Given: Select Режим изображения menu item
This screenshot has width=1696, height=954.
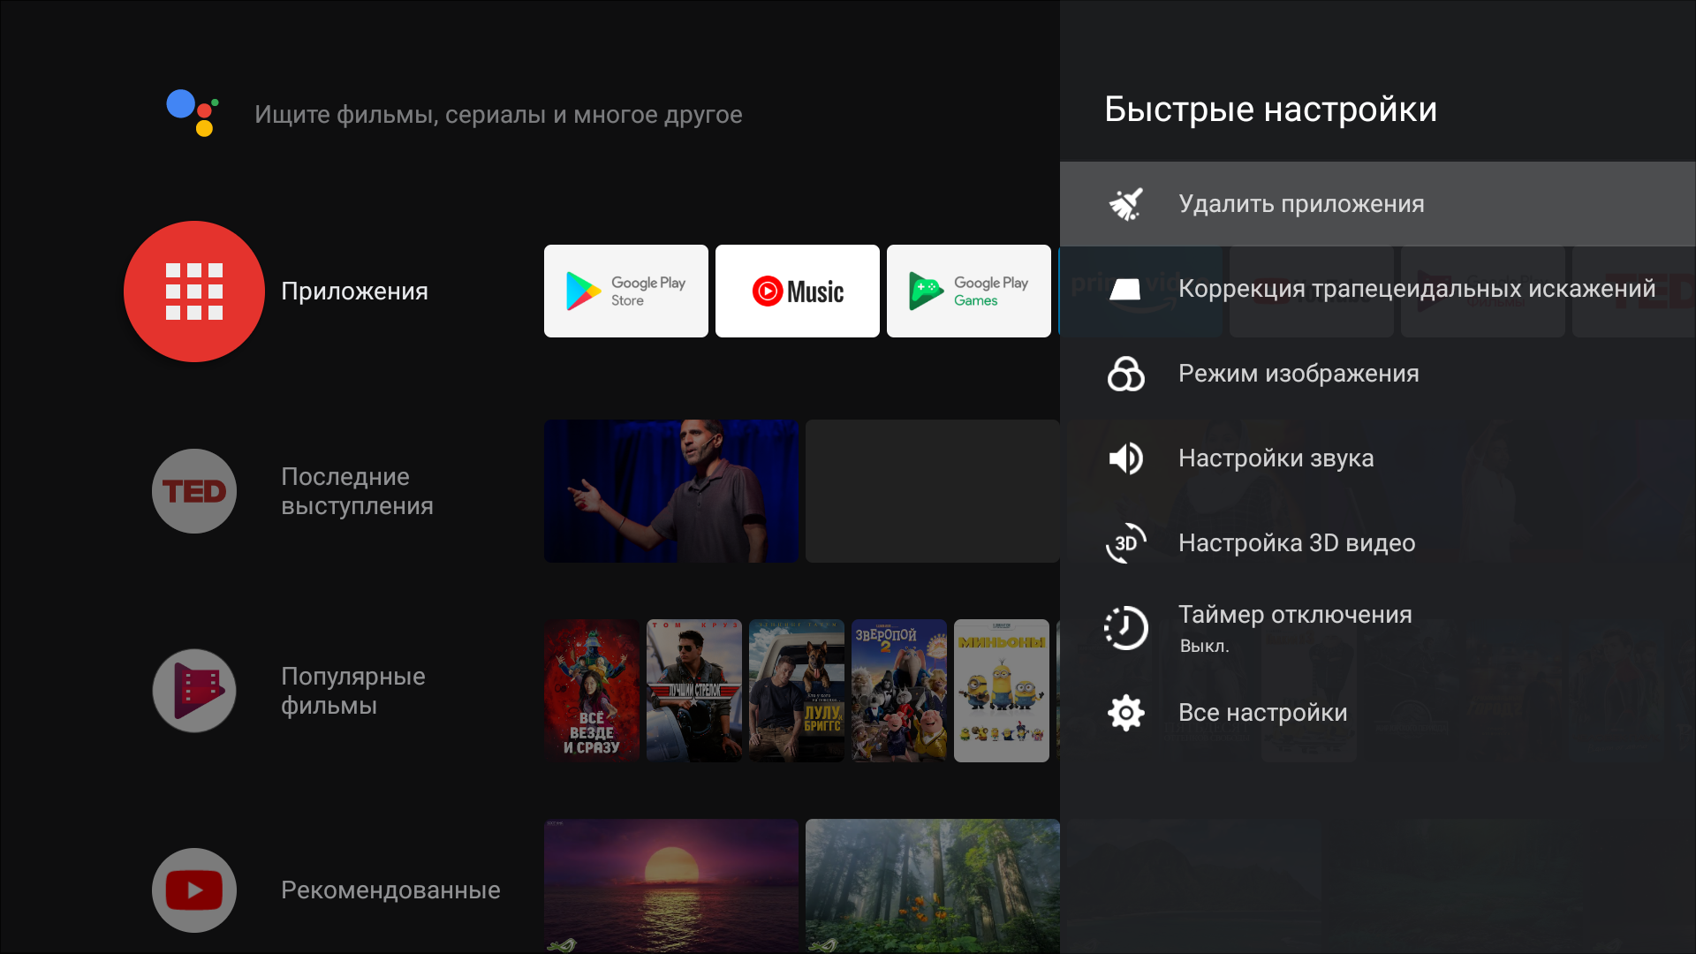Looking at the screenshot, I should (1298, 374).
